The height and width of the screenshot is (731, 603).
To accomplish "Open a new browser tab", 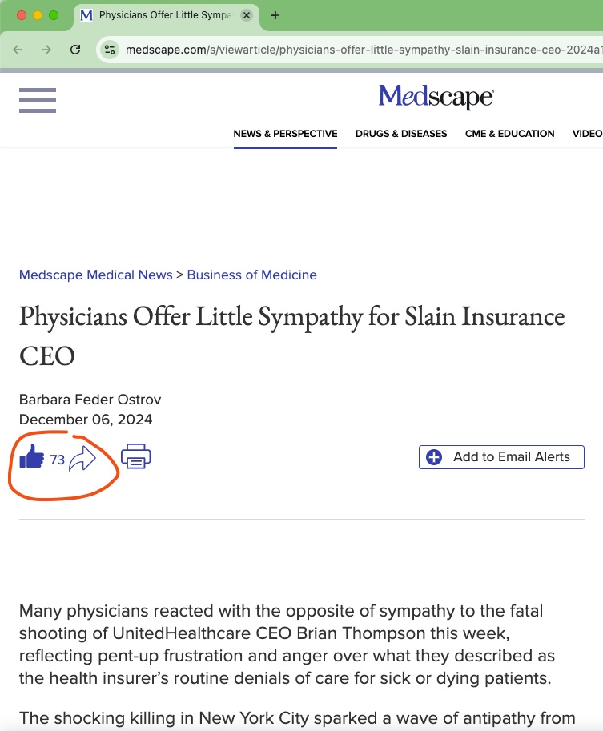I will click(x=275, y=15).
